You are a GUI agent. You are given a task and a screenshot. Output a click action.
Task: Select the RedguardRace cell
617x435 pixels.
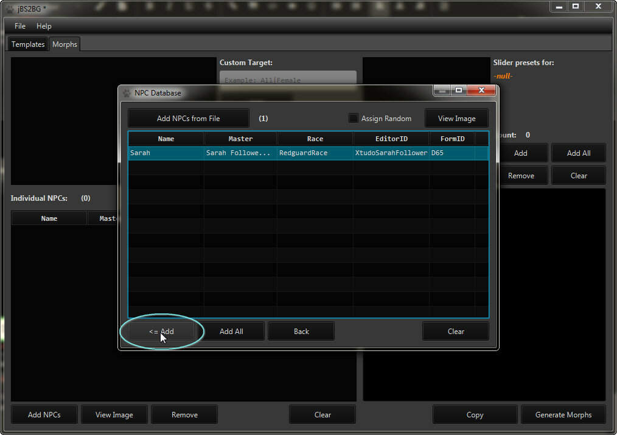pos(315,153)
